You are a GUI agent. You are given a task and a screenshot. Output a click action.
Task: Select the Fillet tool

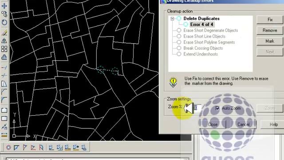tap(4, 100)
